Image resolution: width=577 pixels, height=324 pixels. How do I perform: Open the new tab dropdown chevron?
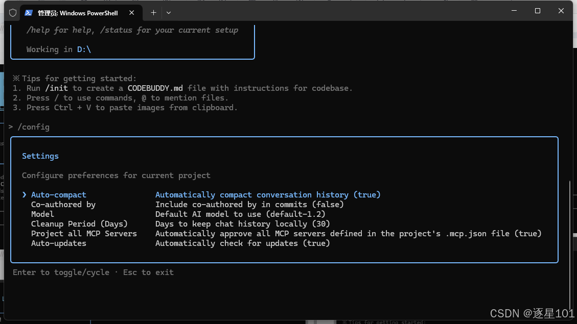(x=168, y=12)
